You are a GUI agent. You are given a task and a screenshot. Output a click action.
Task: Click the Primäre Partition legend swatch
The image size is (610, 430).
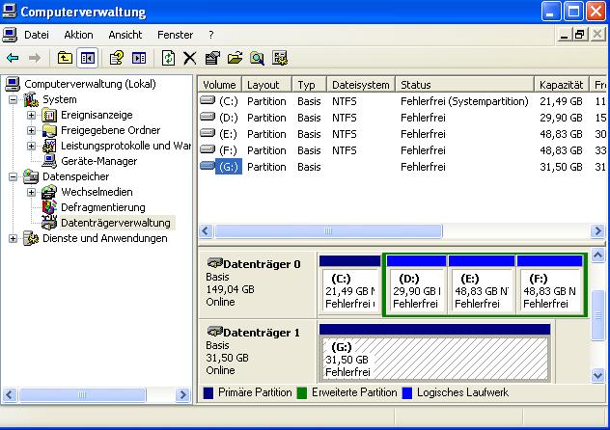point(208,393)
